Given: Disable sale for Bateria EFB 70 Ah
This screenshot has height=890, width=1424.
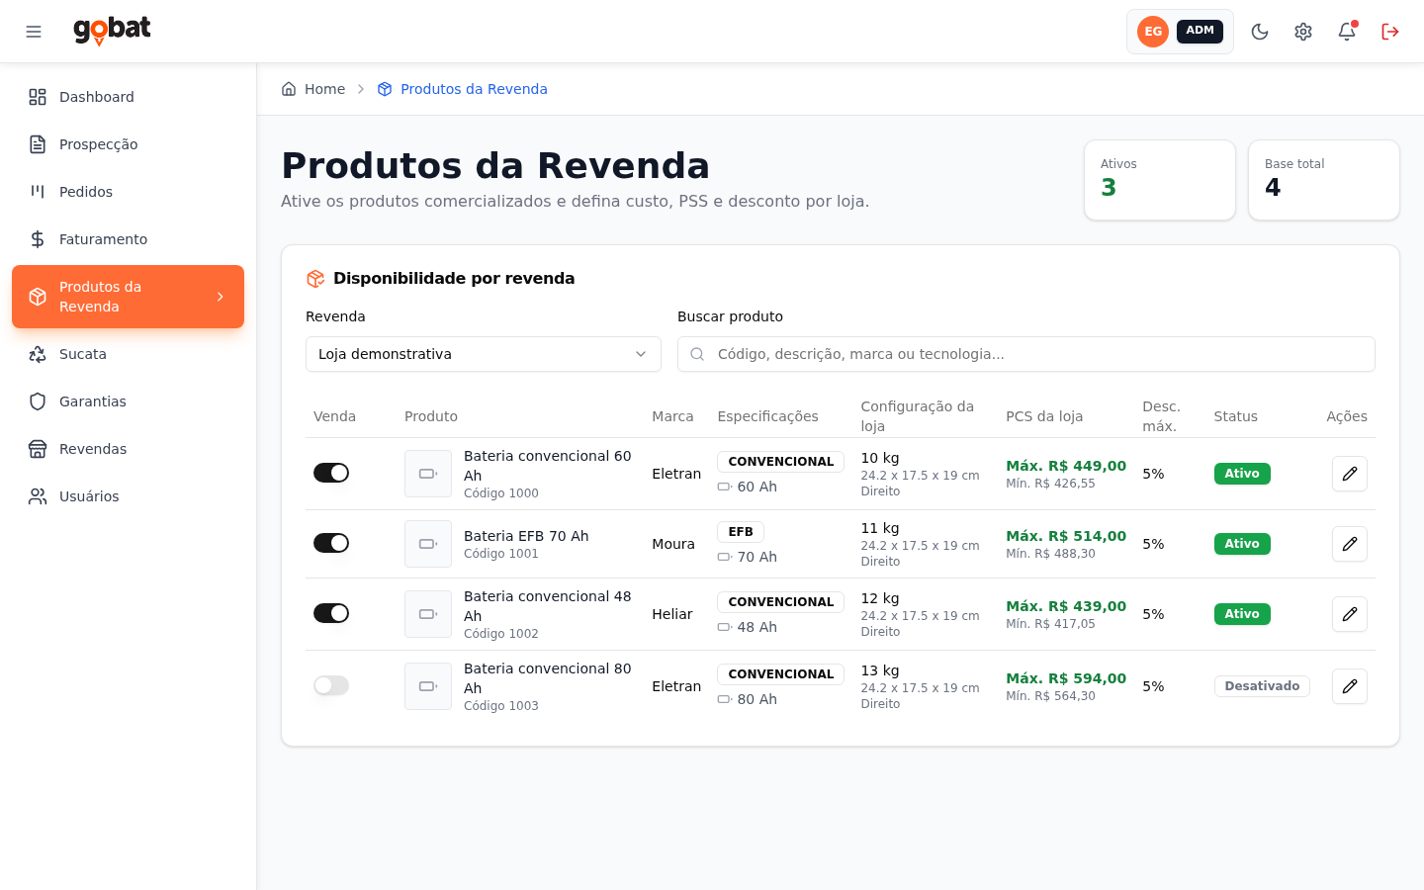Looking at the screenshot, I should [x=331, y=543].
